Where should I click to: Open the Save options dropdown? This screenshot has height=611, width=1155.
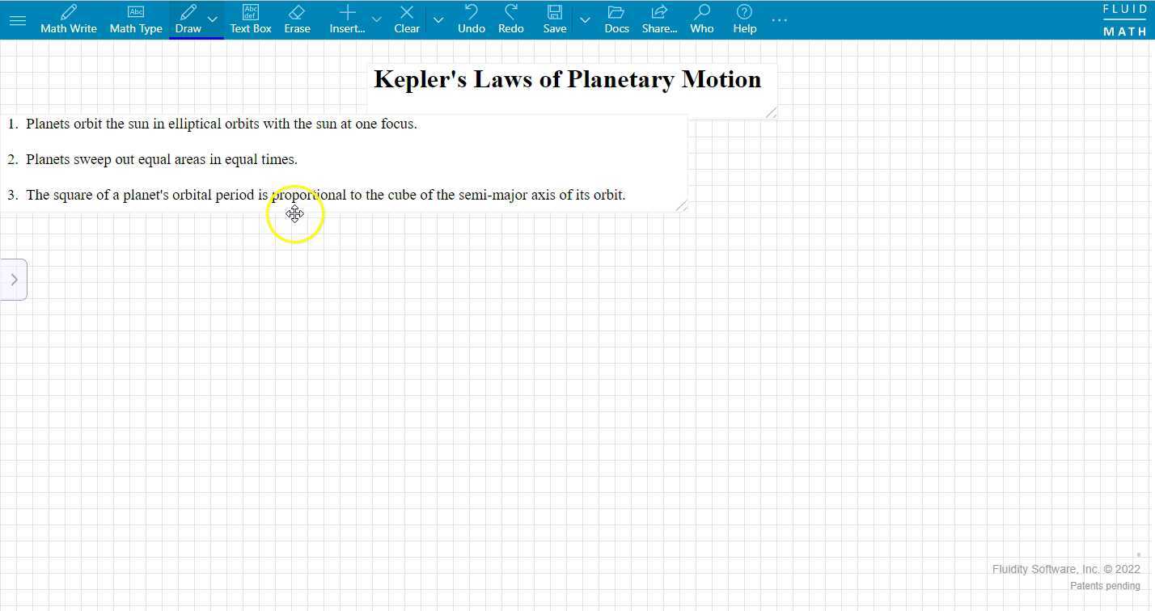point(585,19)
